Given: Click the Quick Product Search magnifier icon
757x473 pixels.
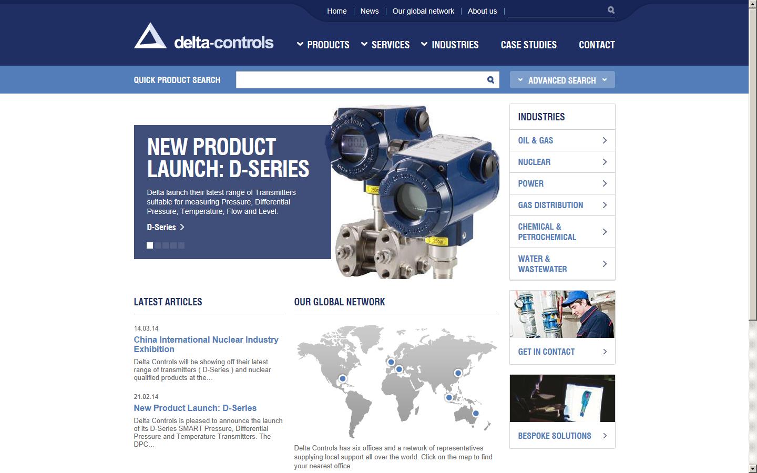Looking at the screenshot, I should [x=490, y=79].
